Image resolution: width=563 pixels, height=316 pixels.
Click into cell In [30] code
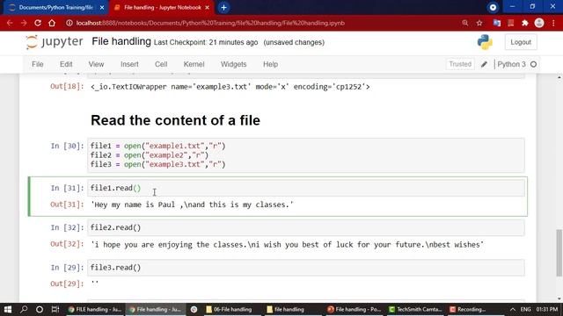(x=306, y=155)
